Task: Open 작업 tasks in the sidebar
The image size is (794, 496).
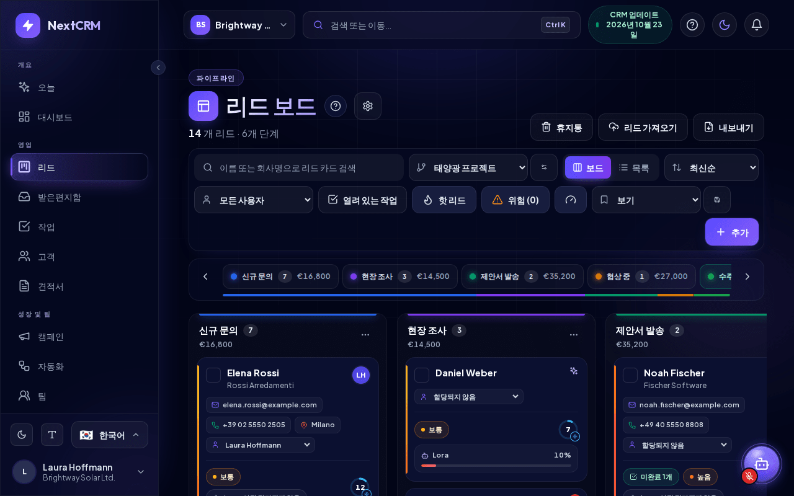Action: [79, 227]
